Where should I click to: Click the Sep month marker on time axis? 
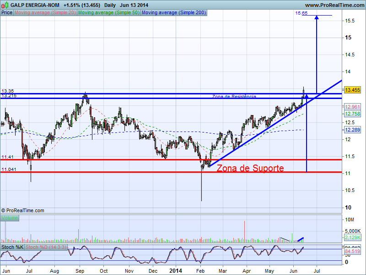point(80,271)
